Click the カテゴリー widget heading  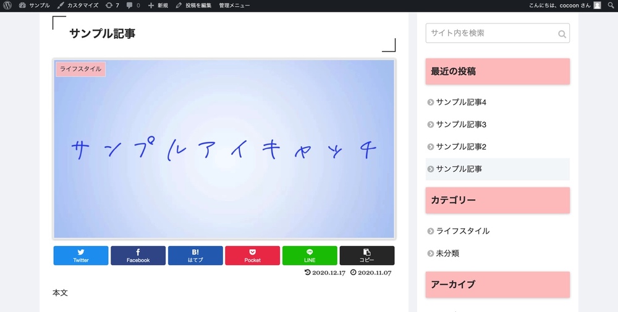[x=497, y=200]
